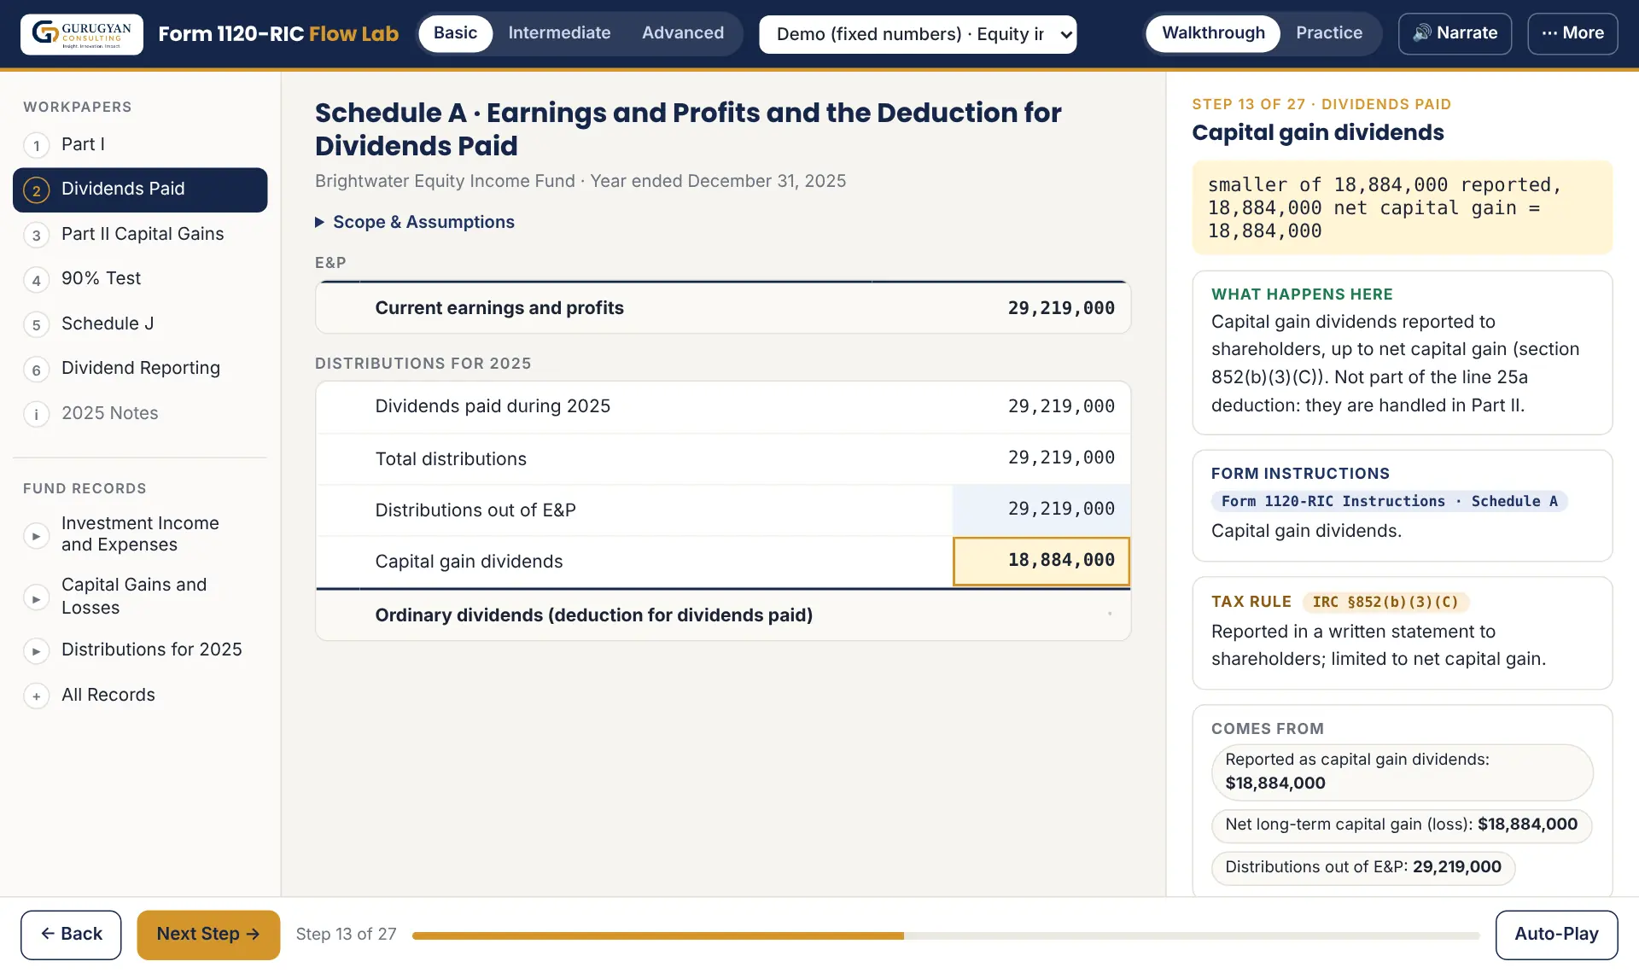Select Basic difficulty level

(455, 33)
